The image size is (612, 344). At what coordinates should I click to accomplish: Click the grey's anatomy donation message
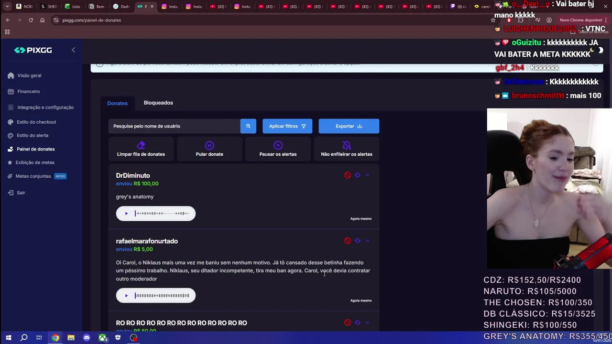pos(135,197)
